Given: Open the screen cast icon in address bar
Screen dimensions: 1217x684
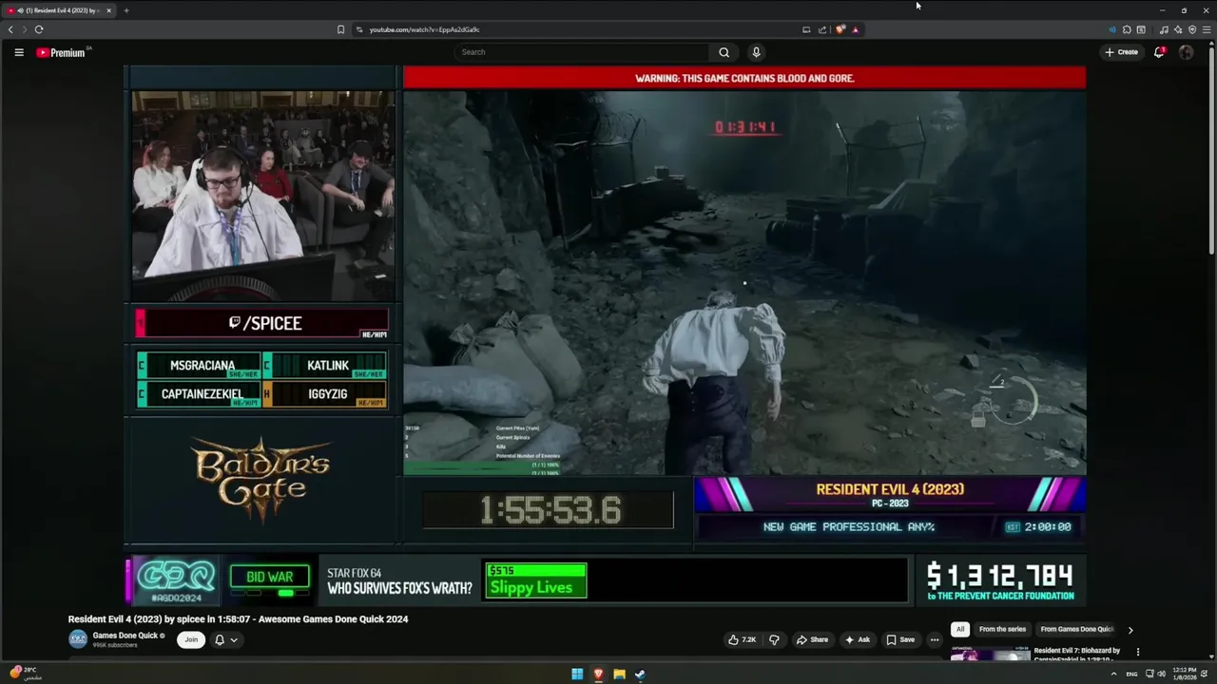Looking at the screenshot, I should pos(806,29).
